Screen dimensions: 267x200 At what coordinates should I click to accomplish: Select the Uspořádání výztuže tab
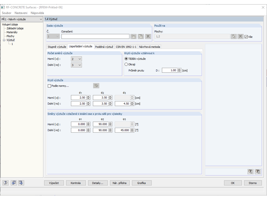tap(80, 46)
